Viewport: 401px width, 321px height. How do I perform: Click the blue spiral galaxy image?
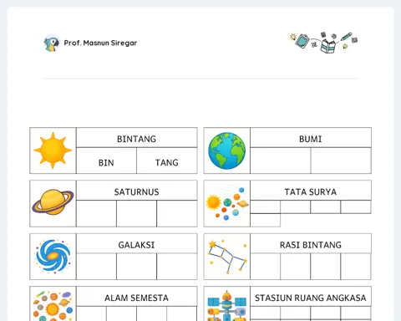[53, 256]
